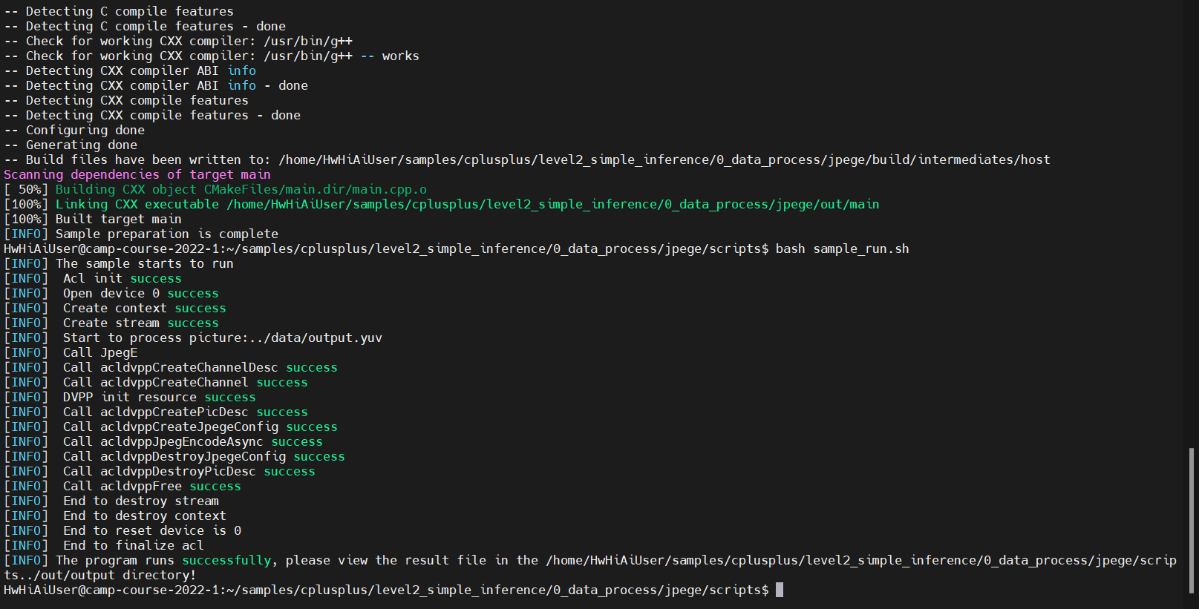
Task: Click the "Built target main" text
Action: (118, 219)
